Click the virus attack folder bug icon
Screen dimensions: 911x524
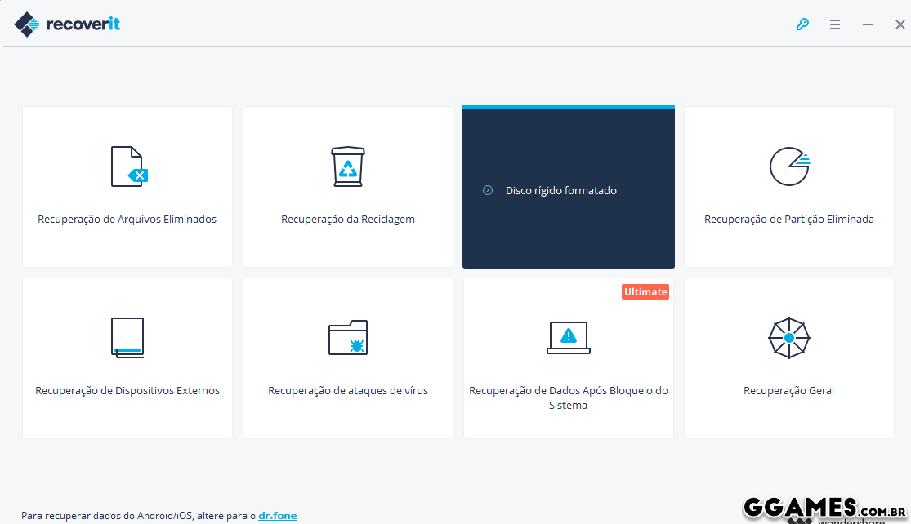coord(348,337)
